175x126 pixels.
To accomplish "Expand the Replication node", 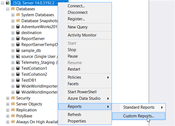I will point(8,110).
